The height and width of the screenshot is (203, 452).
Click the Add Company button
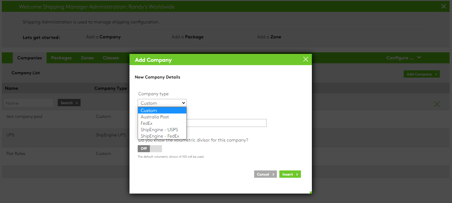421,74
